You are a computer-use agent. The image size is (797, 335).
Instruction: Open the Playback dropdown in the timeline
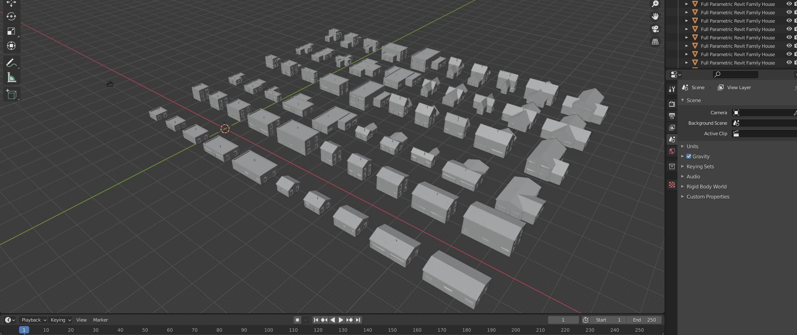[34, 320]
